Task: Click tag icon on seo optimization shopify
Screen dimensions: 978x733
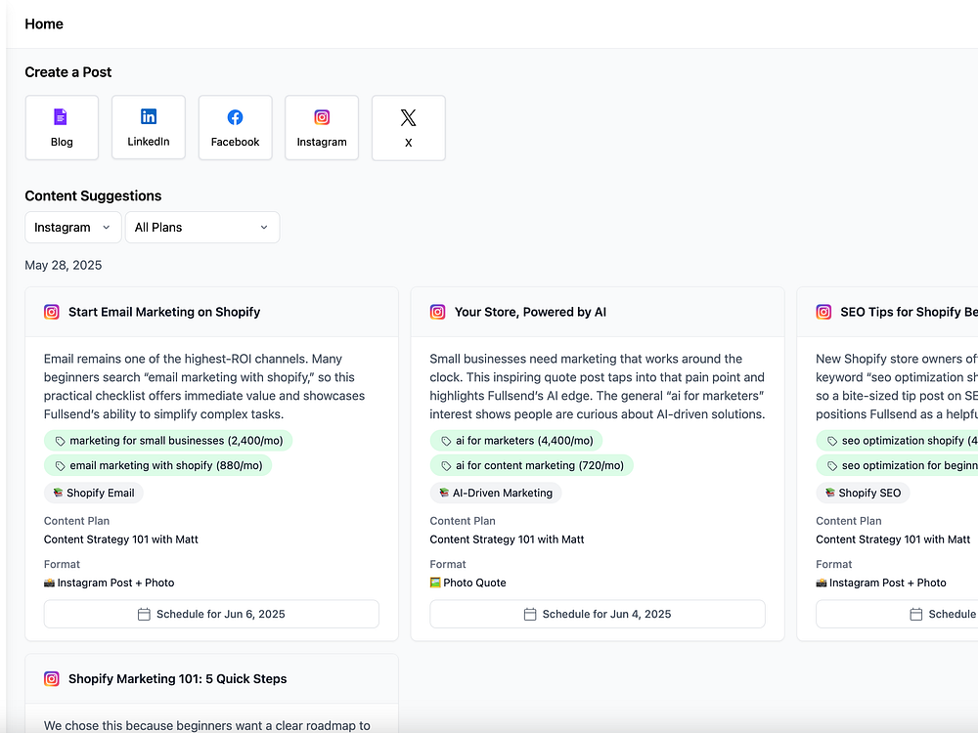Action: (832, 442)
